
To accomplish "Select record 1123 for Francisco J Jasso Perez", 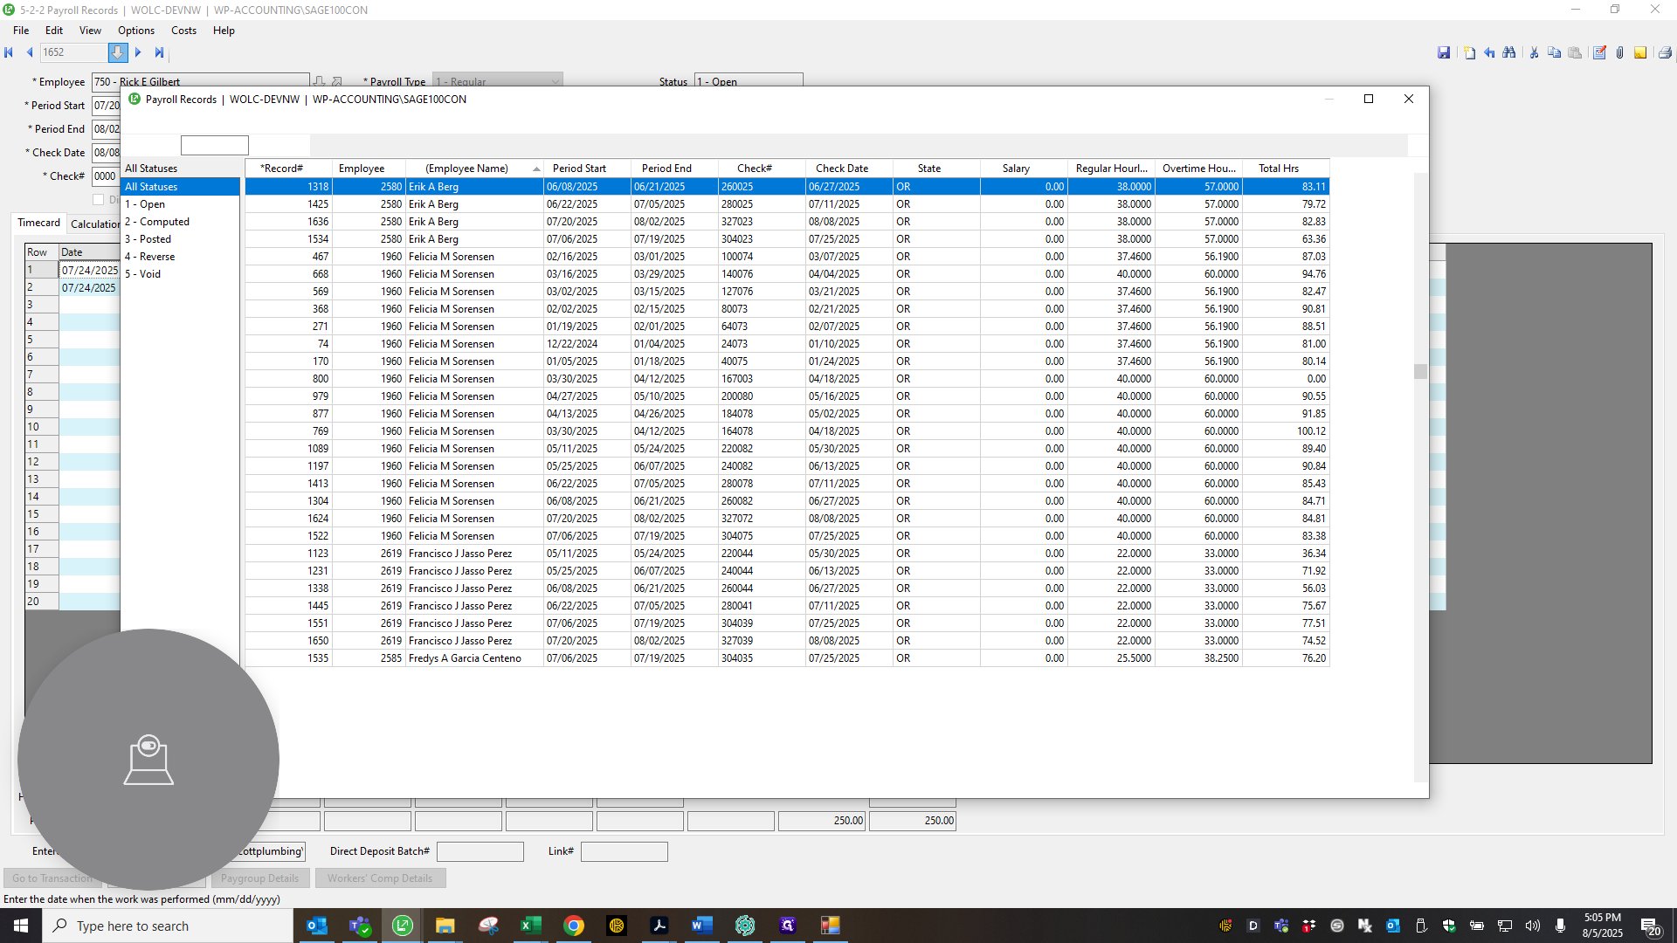I will pyautogui.click(x=787, y=554).
